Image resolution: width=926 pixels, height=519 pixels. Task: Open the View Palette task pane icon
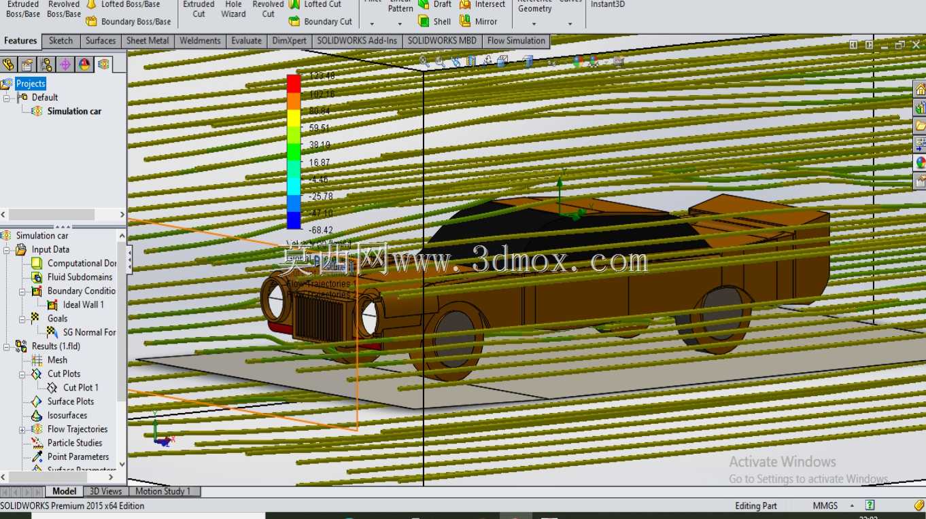[920, 144]
